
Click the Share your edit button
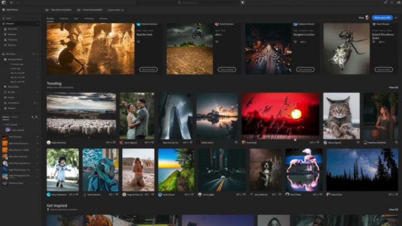pyautogui.click(x=382, y=17)
